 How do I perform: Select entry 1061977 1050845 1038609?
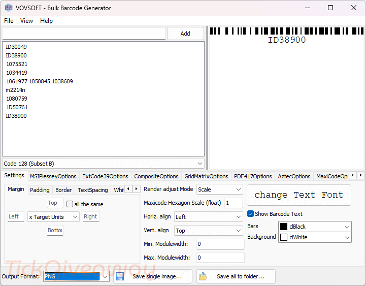pyautogui.click(x=40, y=81)
